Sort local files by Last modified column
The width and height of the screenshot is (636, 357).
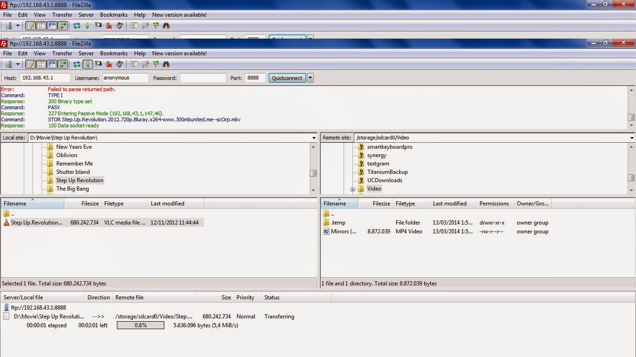pos(176,204)
